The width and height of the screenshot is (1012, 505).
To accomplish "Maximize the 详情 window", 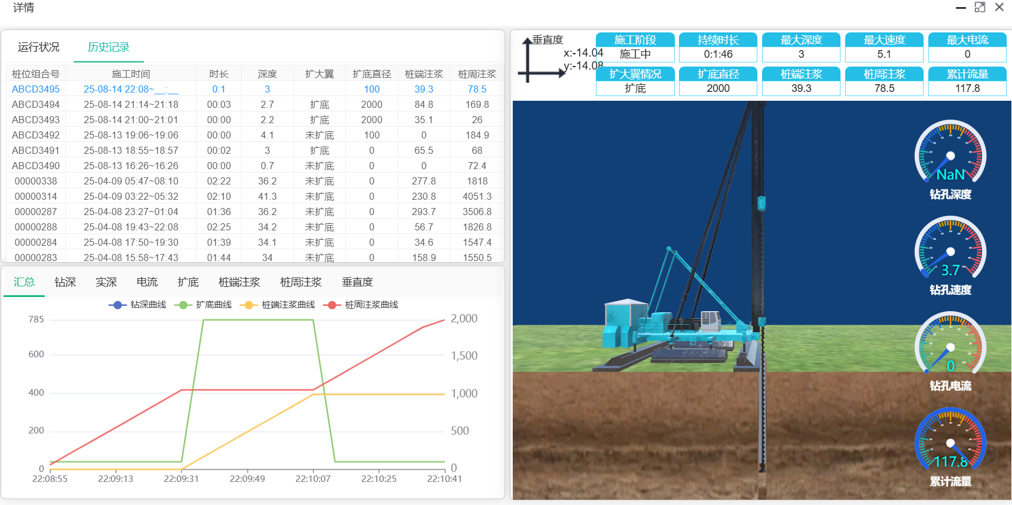I will 980,7.
